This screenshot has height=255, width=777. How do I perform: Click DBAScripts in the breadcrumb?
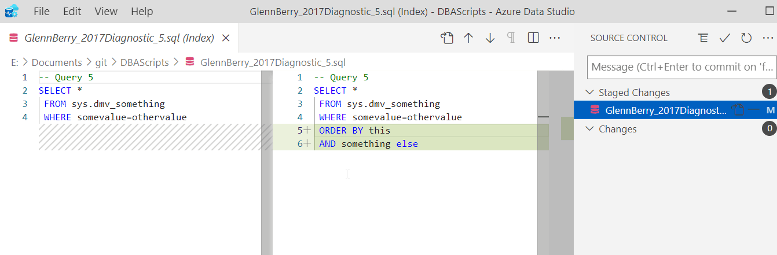pos(145,62)
